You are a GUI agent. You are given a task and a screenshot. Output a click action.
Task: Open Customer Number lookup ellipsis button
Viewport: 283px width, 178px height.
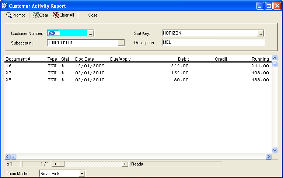pos(91,33)
